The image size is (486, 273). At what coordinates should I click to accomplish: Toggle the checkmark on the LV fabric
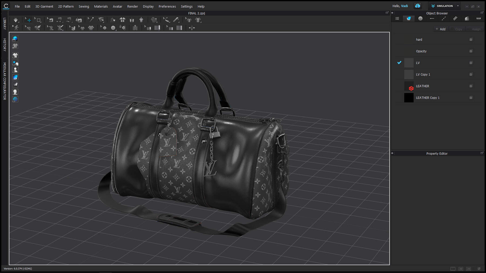coord(399,63)
